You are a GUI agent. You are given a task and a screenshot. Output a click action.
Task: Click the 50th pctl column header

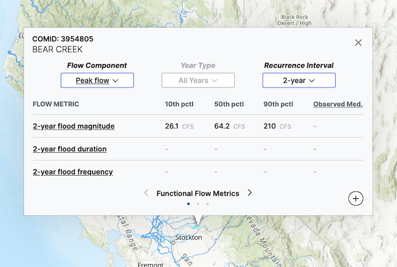click(x=229, y=104)
